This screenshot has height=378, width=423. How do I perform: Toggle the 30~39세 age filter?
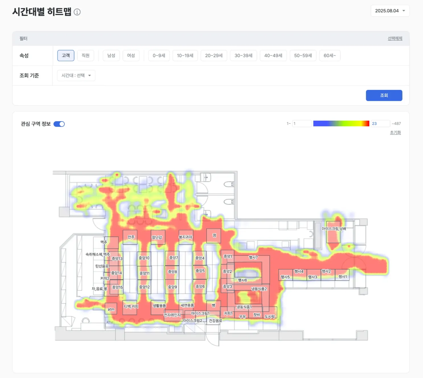244,56
